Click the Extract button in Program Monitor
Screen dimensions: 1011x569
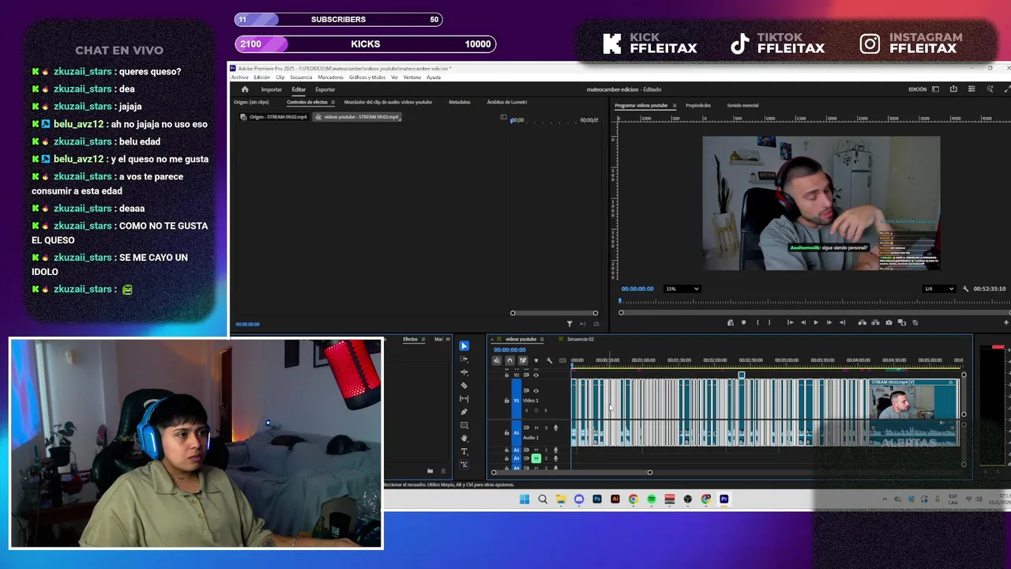pyautogui.click(x=875, y=322)
